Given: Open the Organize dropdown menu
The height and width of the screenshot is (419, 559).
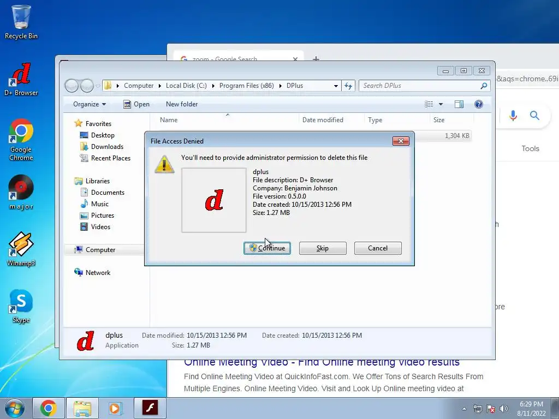Looking at the screenshot, I should [90, 104].
